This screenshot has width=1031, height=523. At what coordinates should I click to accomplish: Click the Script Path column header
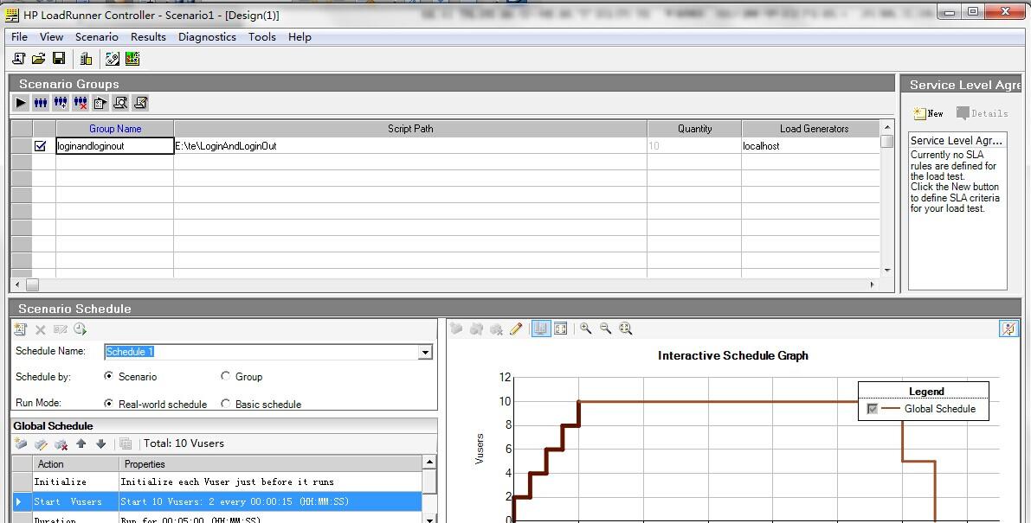410,129
